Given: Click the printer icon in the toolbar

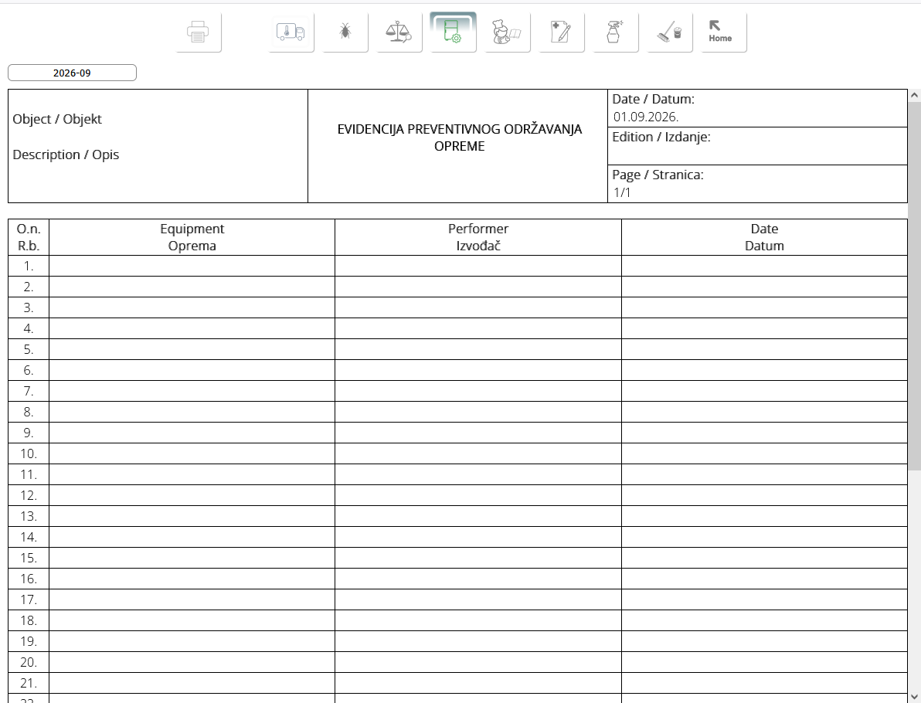Looking at the screenshot, I should [x=199, y=32].
